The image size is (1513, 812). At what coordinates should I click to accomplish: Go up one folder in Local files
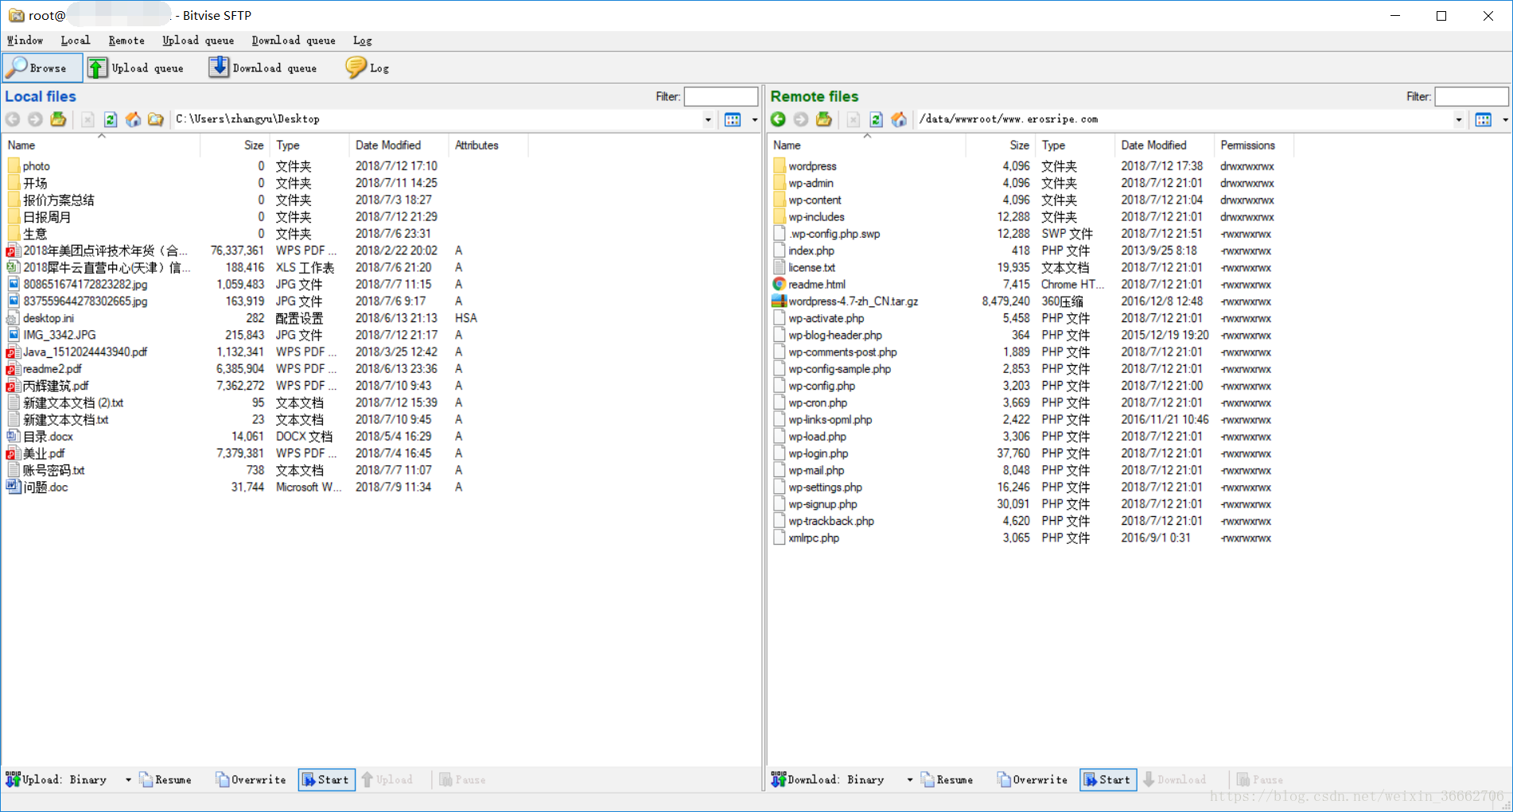tap(58, 119)
